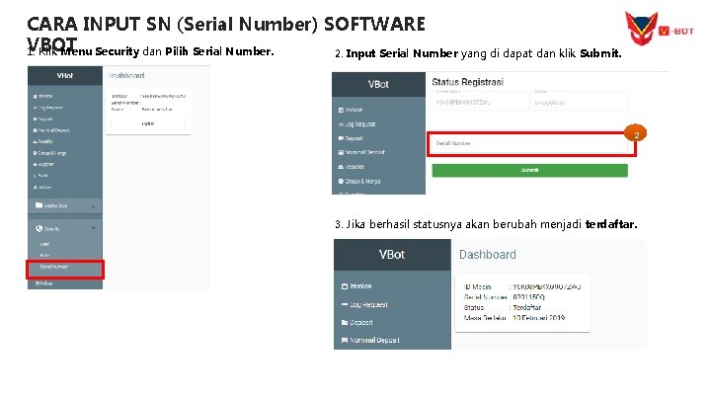711x400 pixels.
Task: Click the Invoice icon in step 1 sidebar
Action: [35, 96]
